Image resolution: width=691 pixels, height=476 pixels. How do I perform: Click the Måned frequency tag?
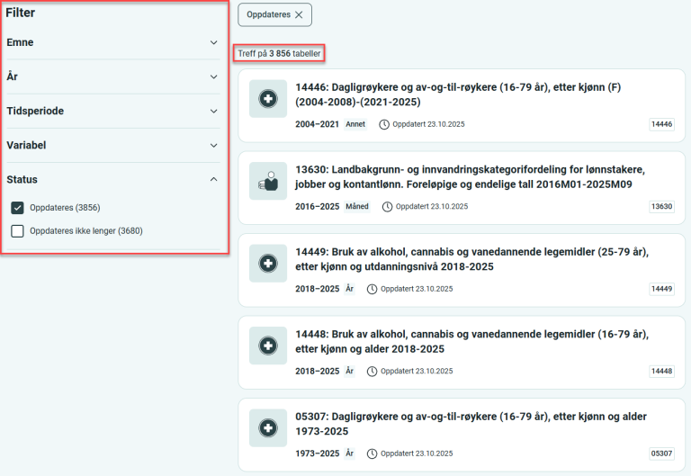pos(357,206)
